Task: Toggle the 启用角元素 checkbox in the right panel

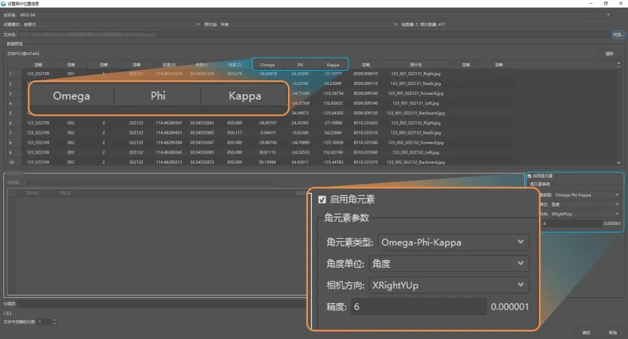Action: tap(530, 176)
